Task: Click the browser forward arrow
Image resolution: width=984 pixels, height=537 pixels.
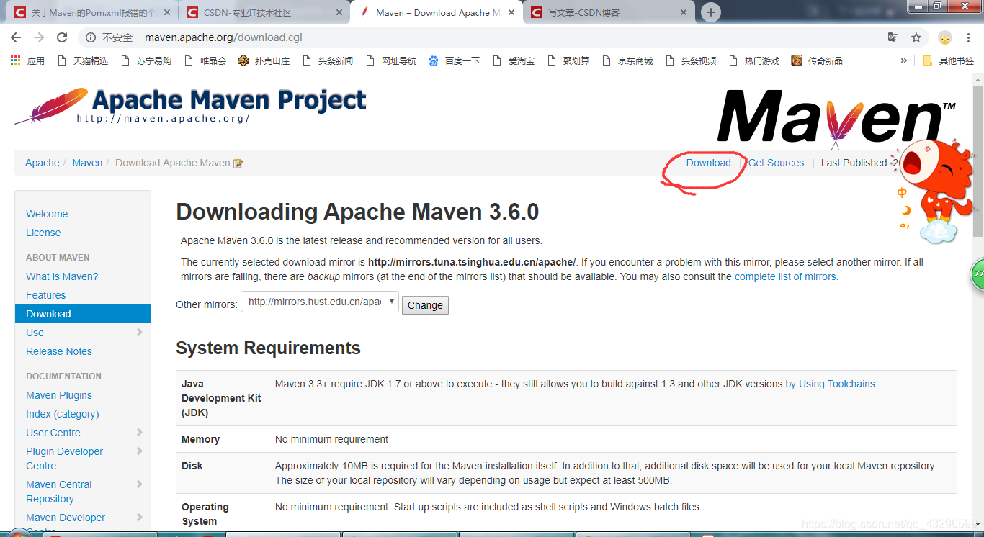Action: tap(39, 37)
